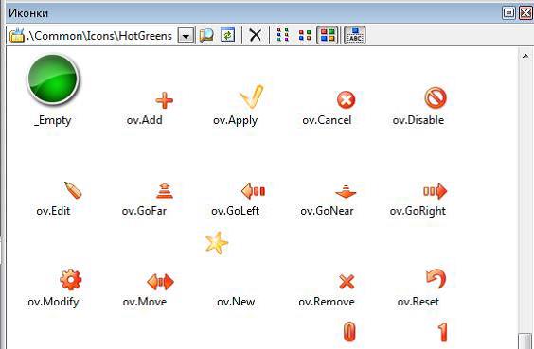
Task: Click the ov.Move label text
Action: tap(145, 302)
